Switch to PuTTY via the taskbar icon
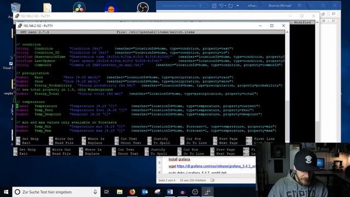Image resolution: width=350 pixels, height=197 pixels. coord(208,192)
